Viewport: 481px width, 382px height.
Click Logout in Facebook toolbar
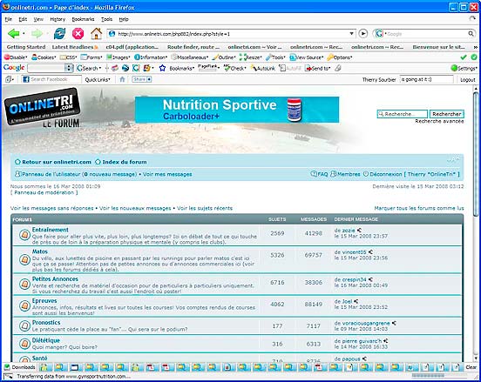click(468, 80)
